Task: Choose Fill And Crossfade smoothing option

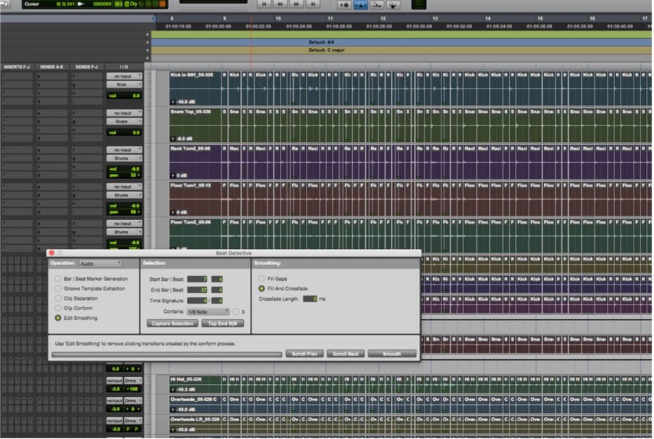Action: pos(262,288)
